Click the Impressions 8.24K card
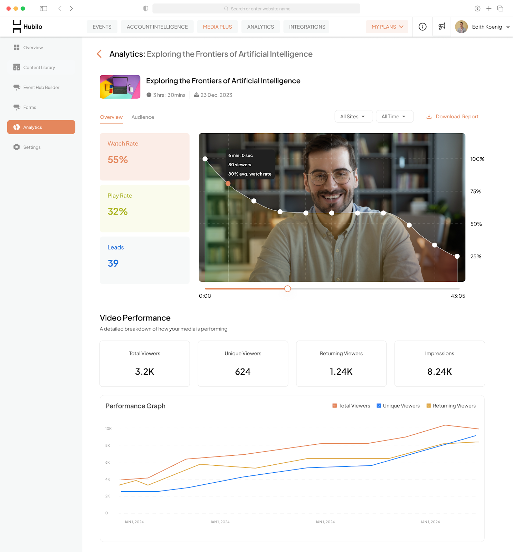 coord(440,364)
